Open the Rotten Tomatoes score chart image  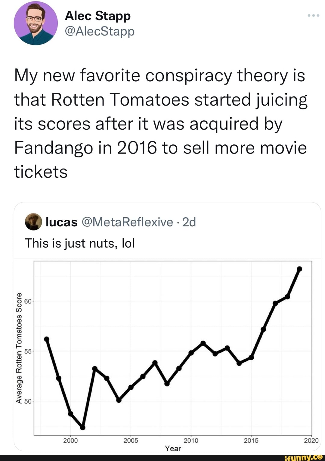173,349
